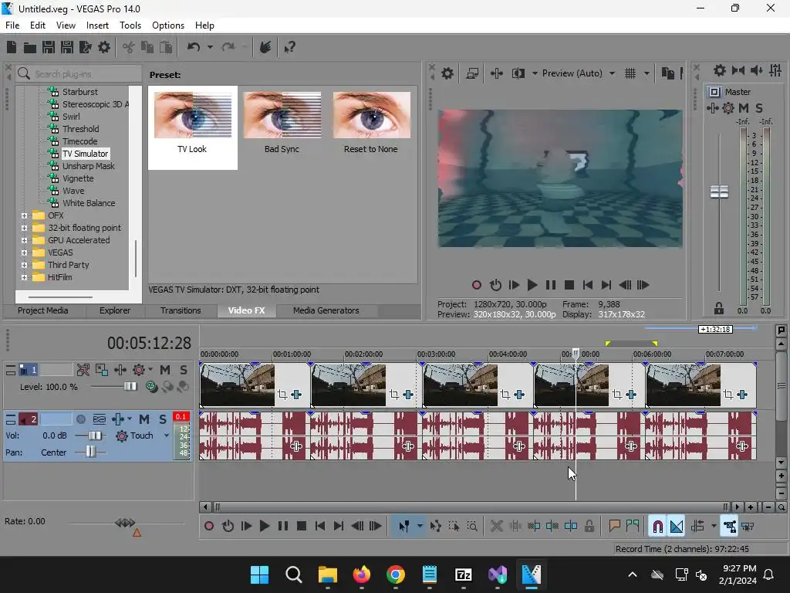Select the Reset to None preset

tap(371, 123)
